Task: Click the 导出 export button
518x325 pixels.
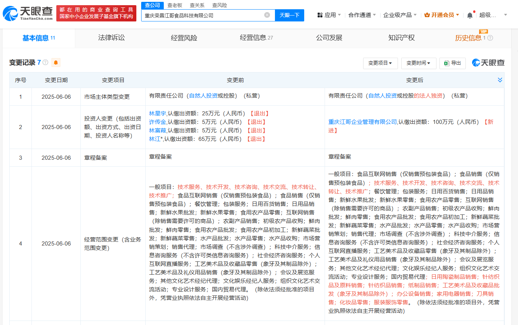Action: click(452, 63)
